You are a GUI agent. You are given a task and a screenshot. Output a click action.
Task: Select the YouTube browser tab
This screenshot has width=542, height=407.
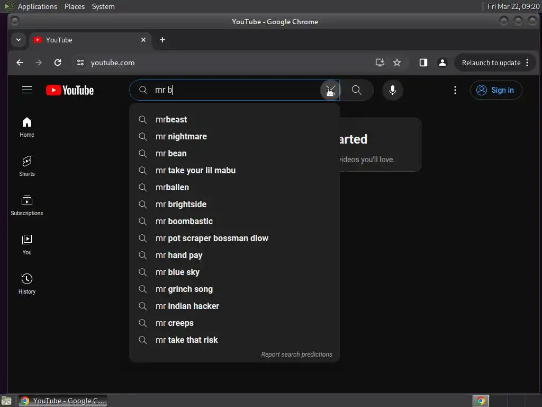point(90,40)
